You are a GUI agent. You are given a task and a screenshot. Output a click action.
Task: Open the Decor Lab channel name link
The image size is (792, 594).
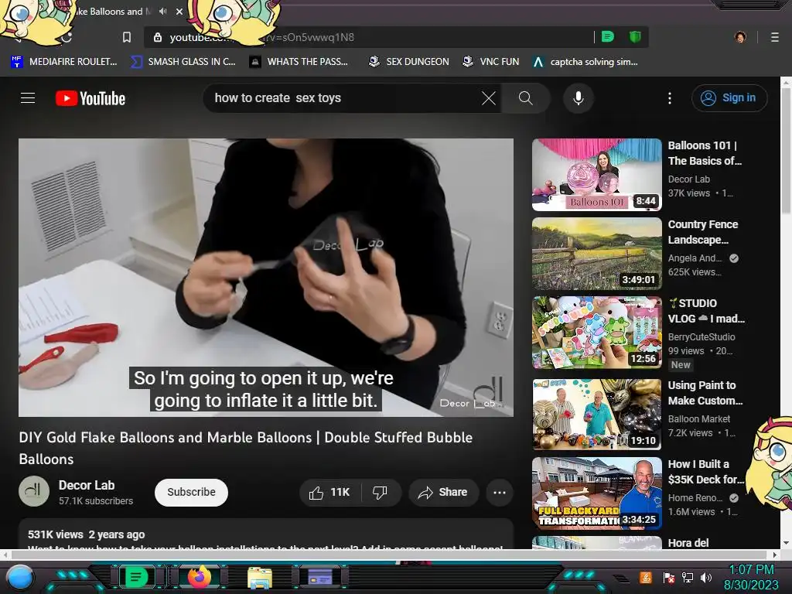coord(87,486)
